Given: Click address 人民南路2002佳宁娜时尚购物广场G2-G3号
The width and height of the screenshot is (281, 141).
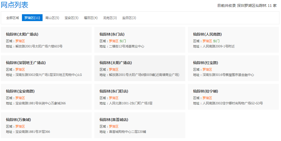Looking at the screenshot, I should coord(233,103).
